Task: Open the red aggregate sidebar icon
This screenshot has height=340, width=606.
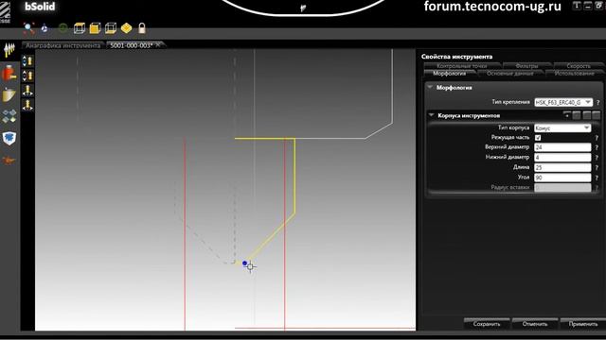Action: [9, 73]
